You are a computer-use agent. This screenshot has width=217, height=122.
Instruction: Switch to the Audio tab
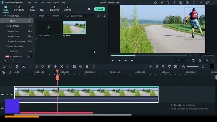[x=32, y=8]
